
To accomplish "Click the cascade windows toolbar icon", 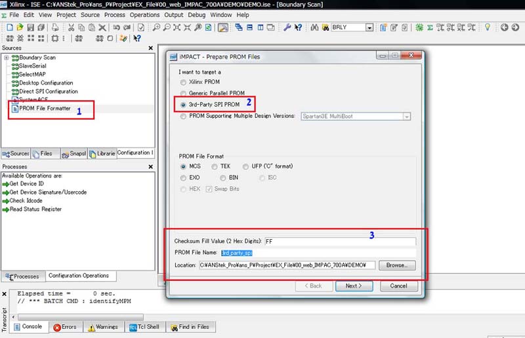I will coord(239,28).
